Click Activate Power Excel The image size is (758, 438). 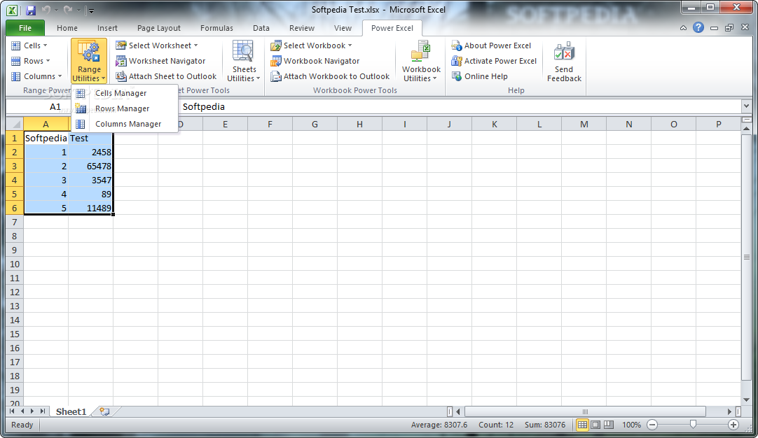pyautogui.click(x=494, y=61)
